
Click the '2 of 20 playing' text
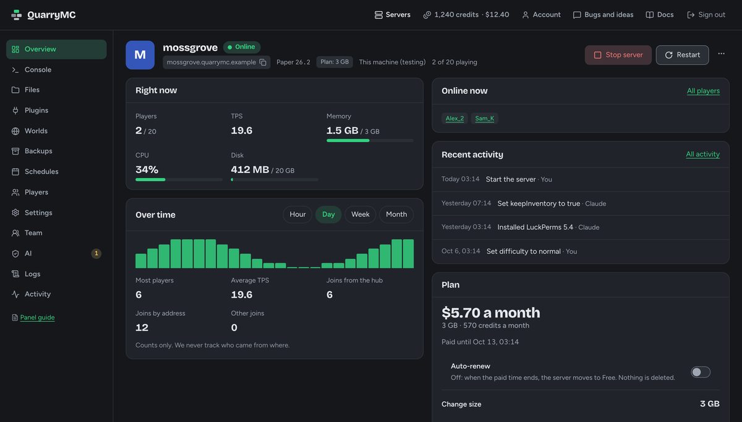[454, 62]
